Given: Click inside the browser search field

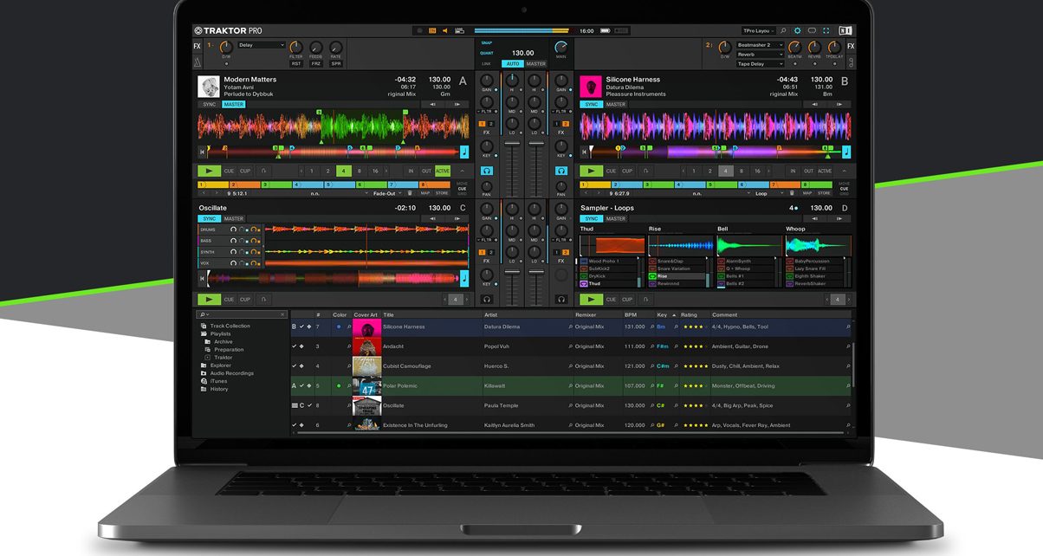Looking at the screenshot, I should click(243, 315).
